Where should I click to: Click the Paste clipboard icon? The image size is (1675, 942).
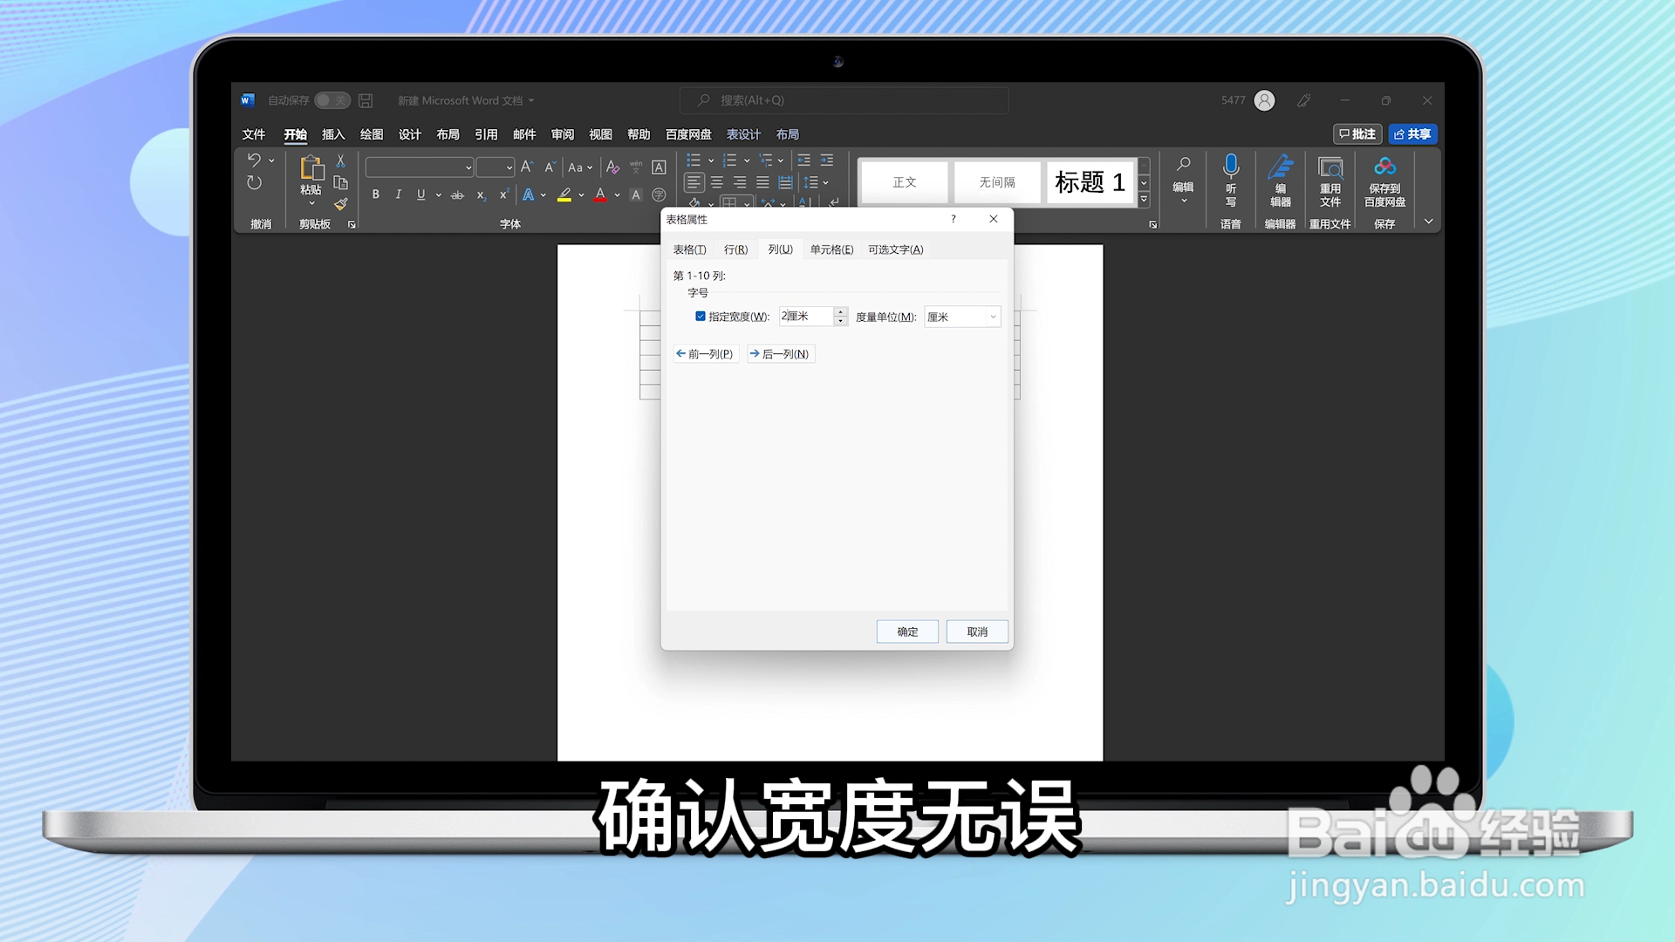click(x=311, y=167)
